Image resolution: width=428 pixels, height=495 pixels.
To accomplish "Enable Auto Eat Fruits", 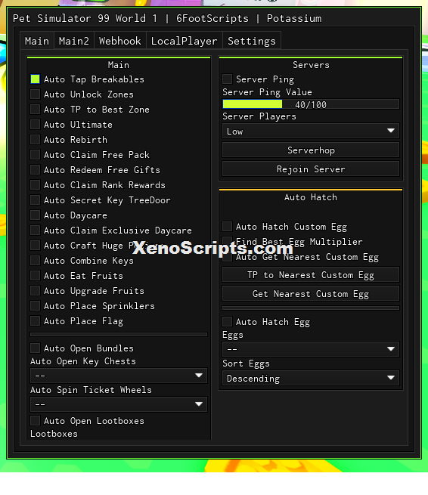I will pos(35,276).
